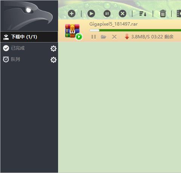Open folder of Gigapixel5_181497.rar download

click(x=104, y=37)
